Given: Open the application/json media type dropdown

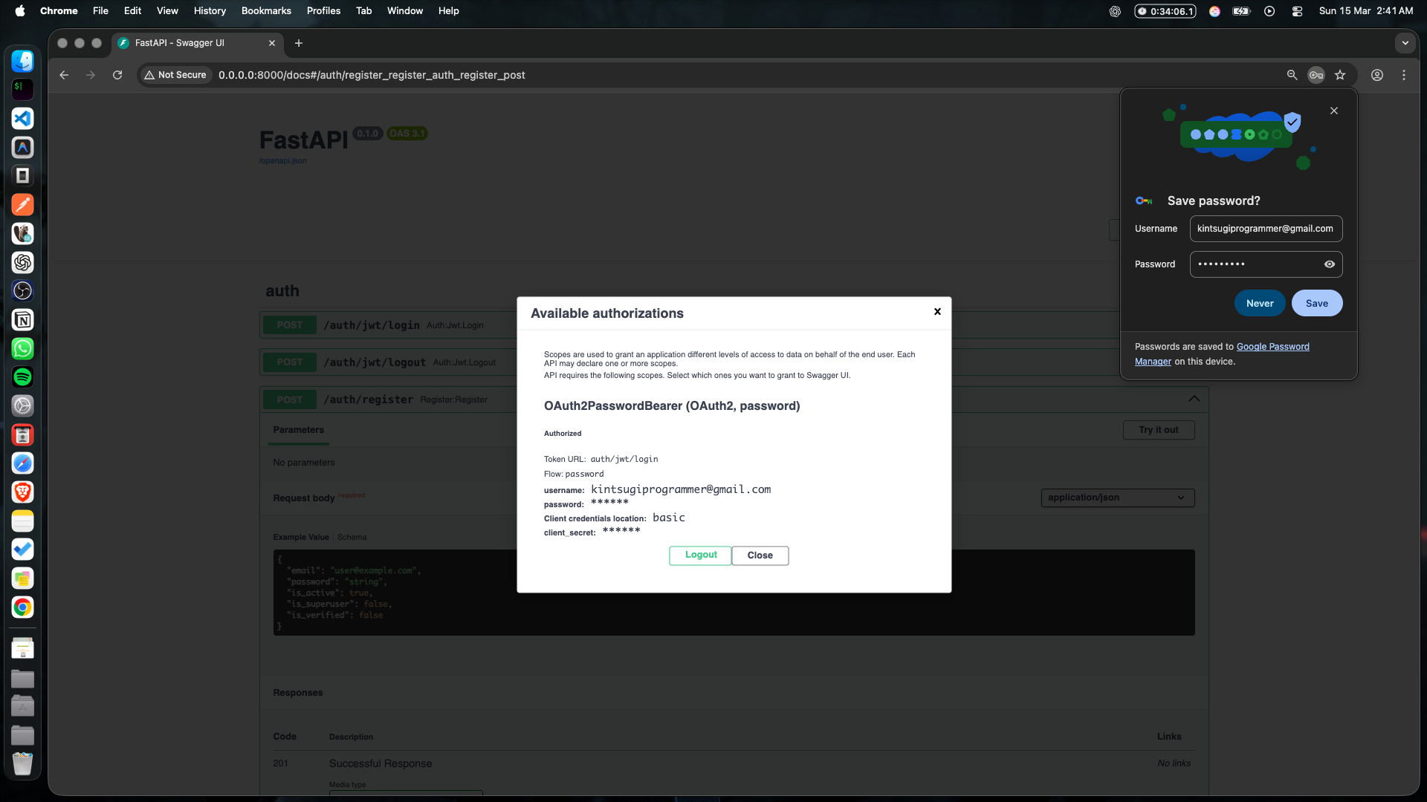Looking at the screenshot, I should coord(1118,498).
